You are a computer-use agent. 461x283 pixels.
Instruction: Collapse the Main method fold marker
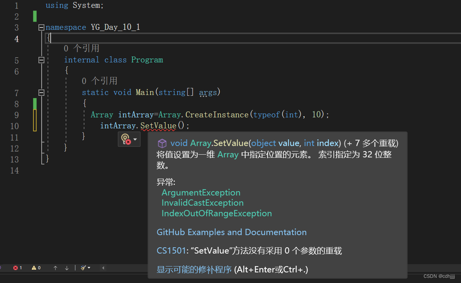(x=41, y=93)
